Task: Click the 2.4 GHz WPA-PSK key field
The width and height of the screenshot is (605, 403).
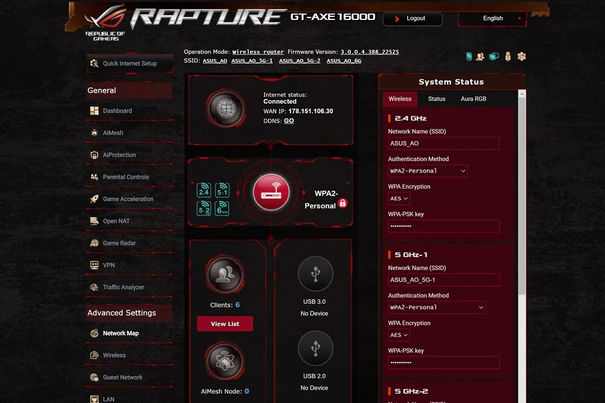Action: tap(443, 226)
